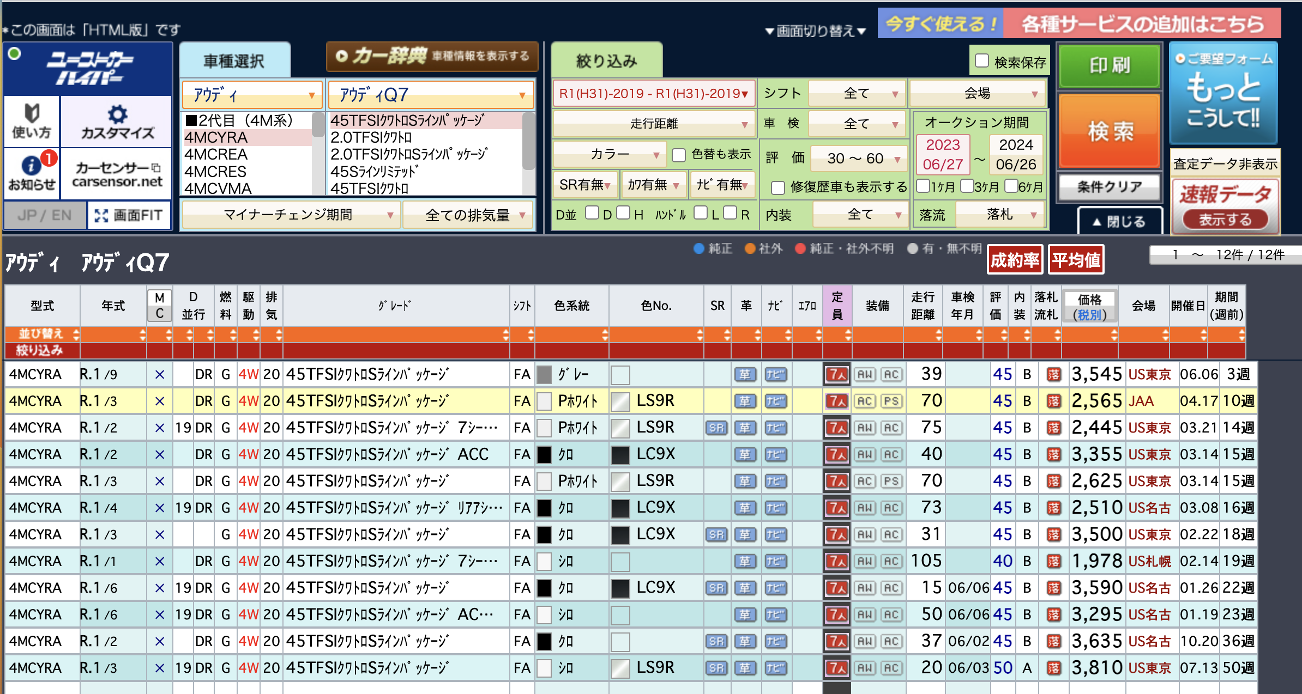
Task: Check the 1ヶ月 period checkbox
Action: click(923, 186)
